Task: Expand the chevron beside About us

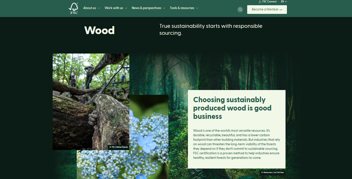Action: click(x=99, y=8)
